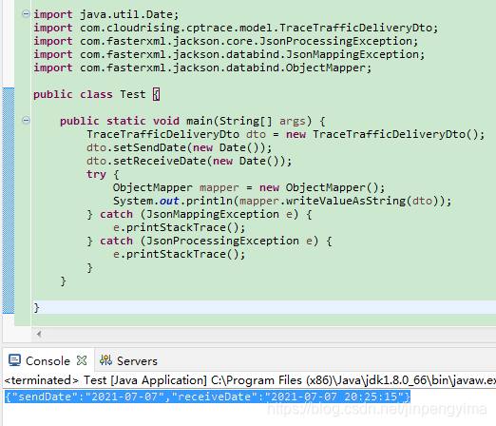Click the try keyword

pyautogui.click(x=96, y=174)
